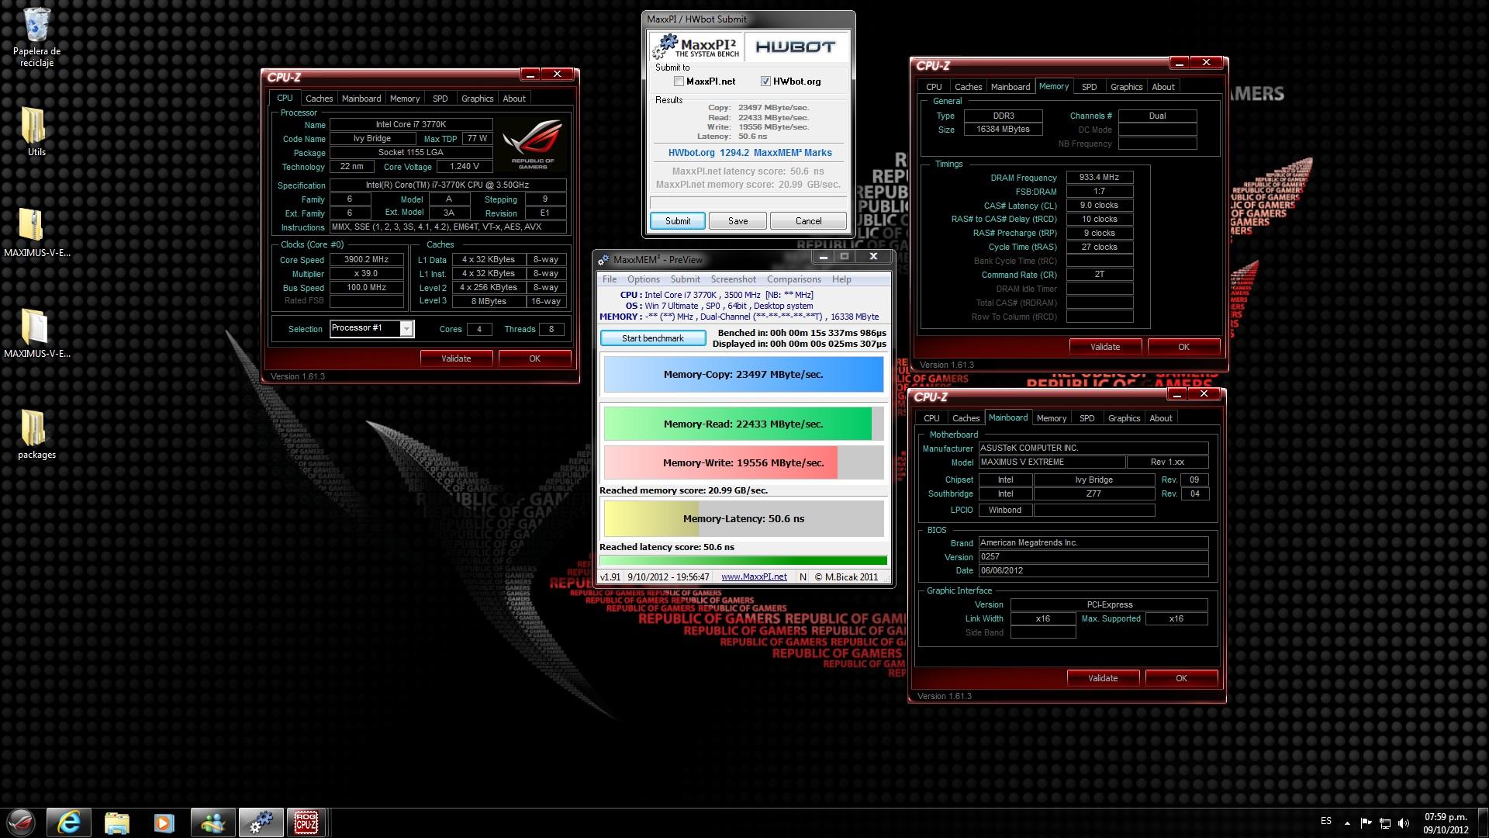Open network status icon in tray
Viewport: 1489px width, 838px height.
coord(1384,822)
